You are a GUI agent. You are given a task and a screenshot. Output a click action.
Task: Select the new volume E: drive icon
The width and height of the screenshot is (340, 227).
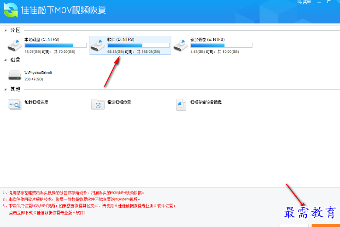(x=181, y=45)
